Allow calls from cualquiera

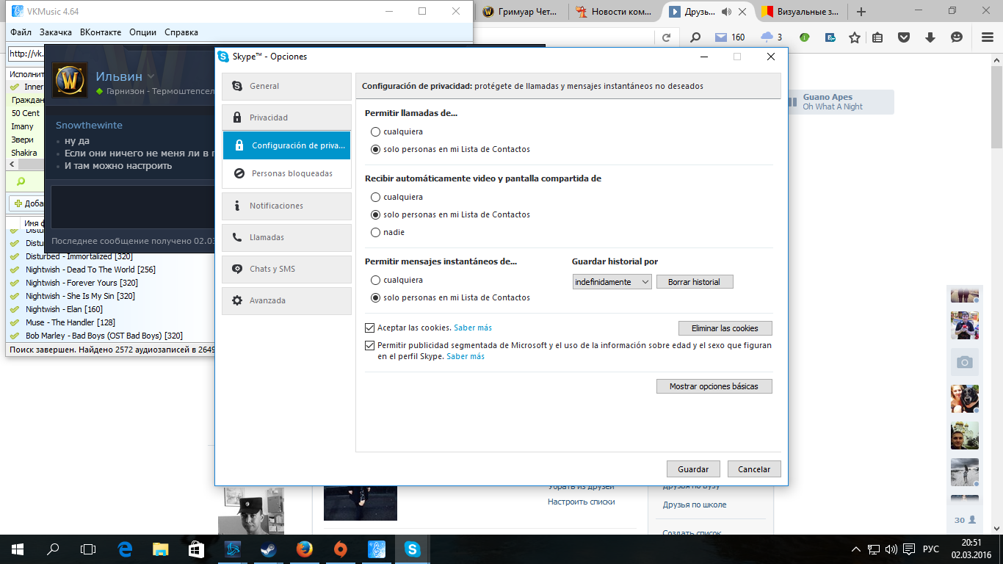[376, 131]
